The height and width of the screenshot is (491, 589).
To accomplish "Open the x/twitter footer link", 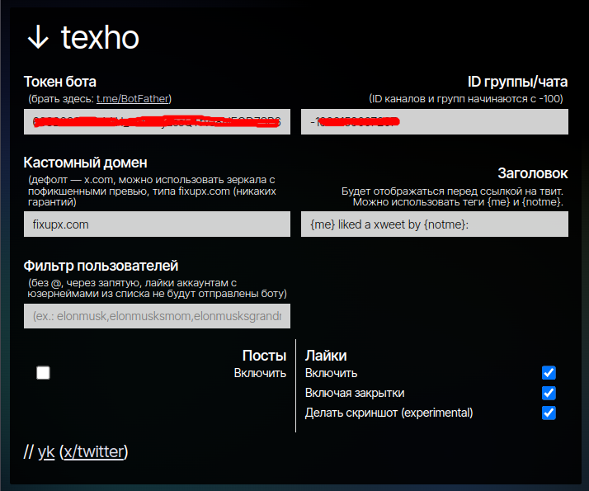I will coord(93,451).
